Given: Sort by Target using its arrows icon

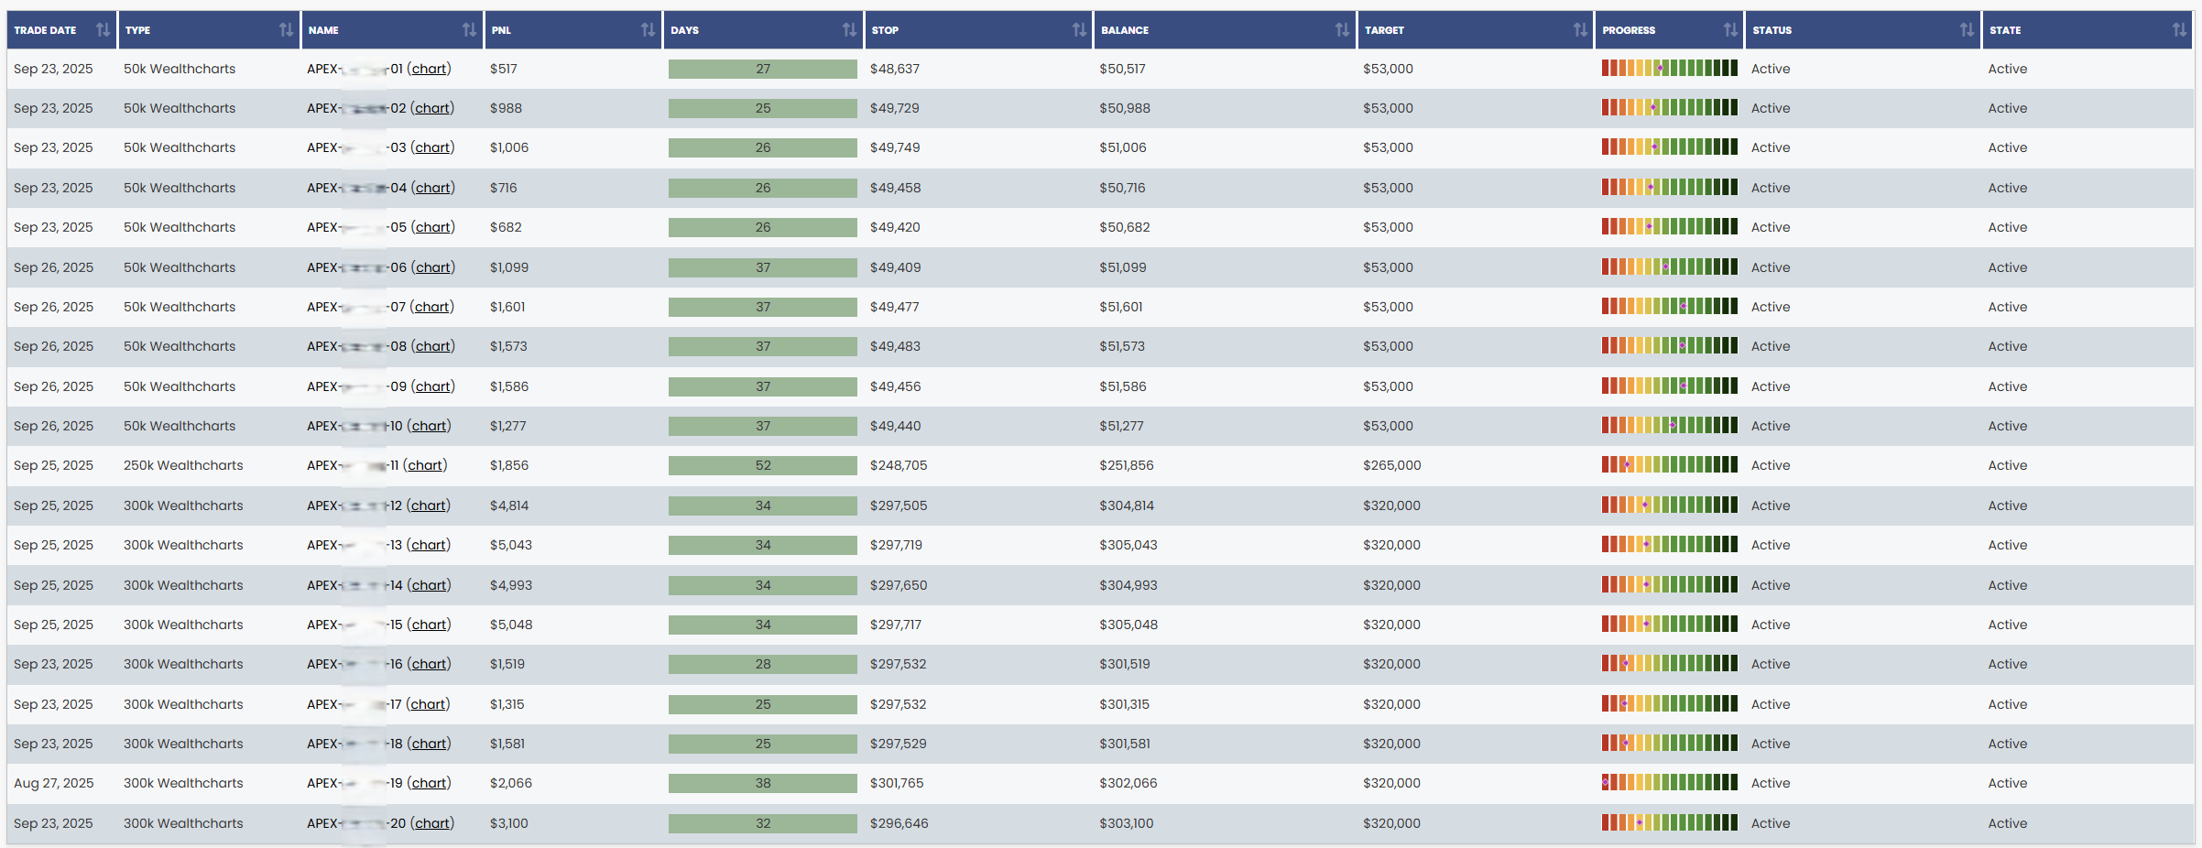Looking at the screenshot, I should 1580,30.
